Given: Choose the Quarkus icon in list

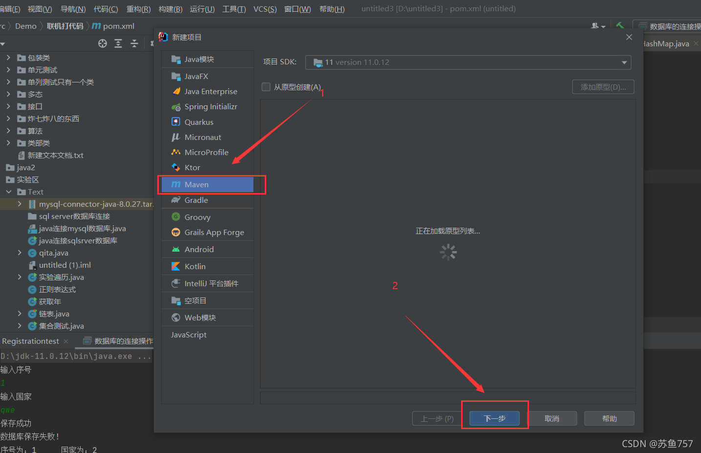Looking at the screenshot, I should tap(176, 122).
